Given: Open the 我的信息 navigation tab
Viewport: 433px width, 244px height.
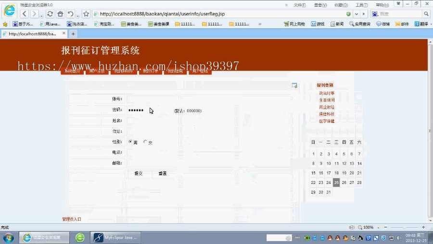Looking at the screenshot, I should pyautogui.click(x=175, y=71).
